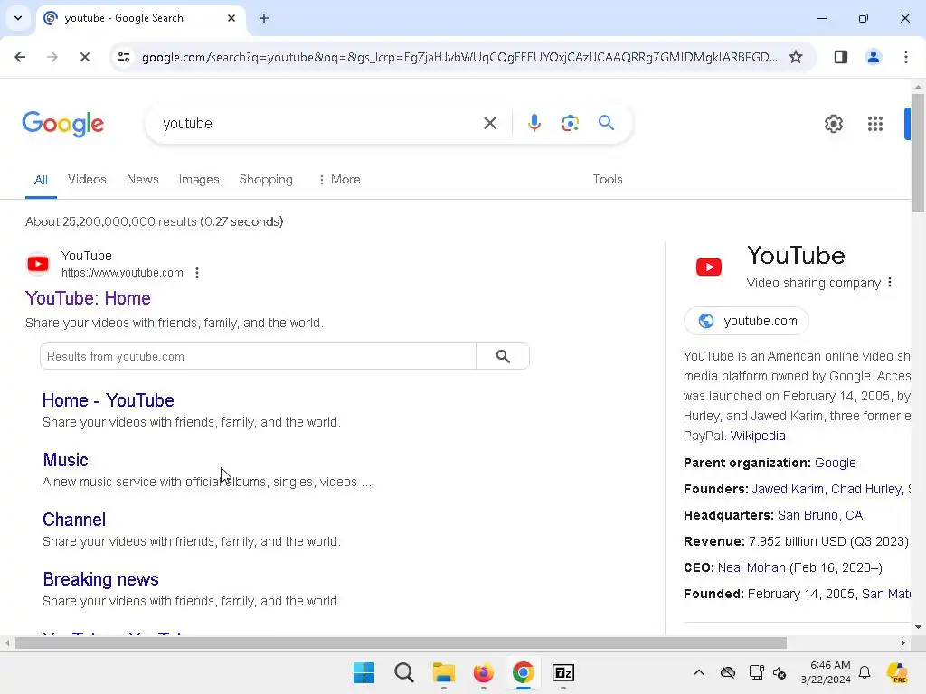This screenshot has width=926, height=694.
Task: Click the horizontal scrollbar
Action: [401, 642]
